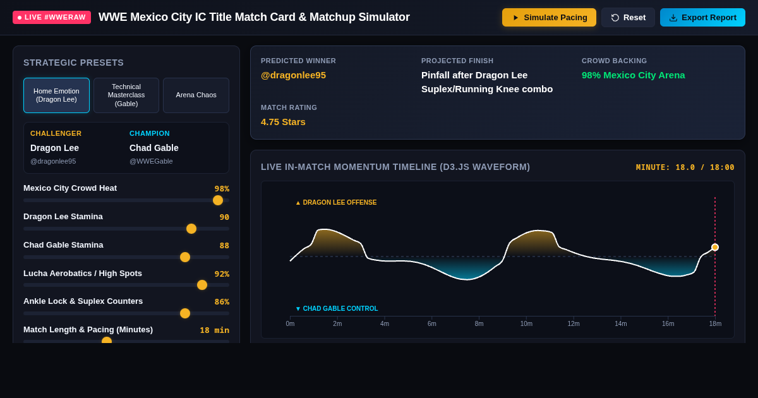
Task: Click the page title WWE Mexico City IC Title
Action: pyautogui.click(x=254, y=17)
